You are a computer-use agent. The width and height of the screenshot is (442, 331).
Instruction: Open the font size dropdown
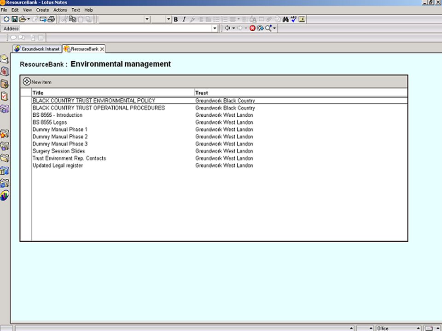click(x=169, y=19)
